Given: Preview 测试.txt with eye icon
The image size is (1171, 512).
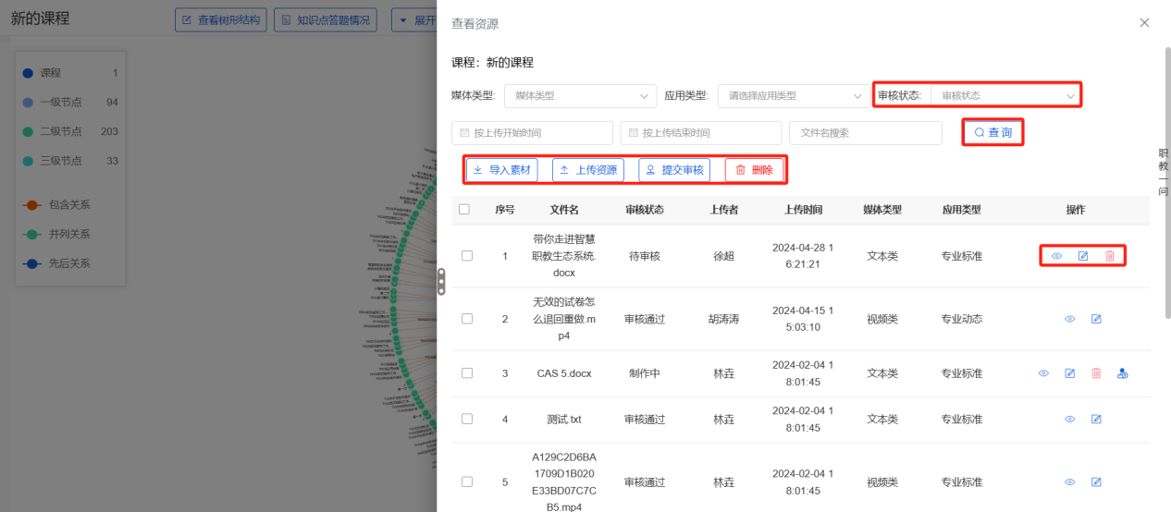Looking at the screenshot, I should (x=1070, y=419).
